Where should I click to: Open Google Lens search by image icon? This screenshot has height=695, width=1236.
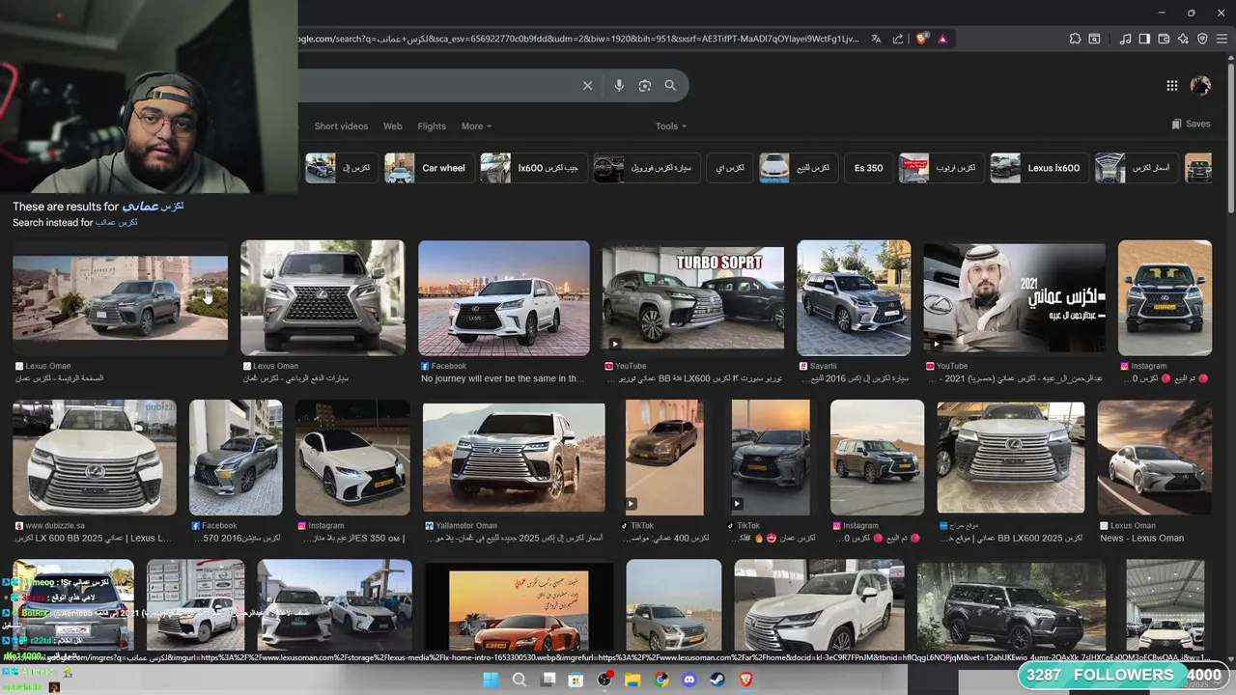[645, 86]
